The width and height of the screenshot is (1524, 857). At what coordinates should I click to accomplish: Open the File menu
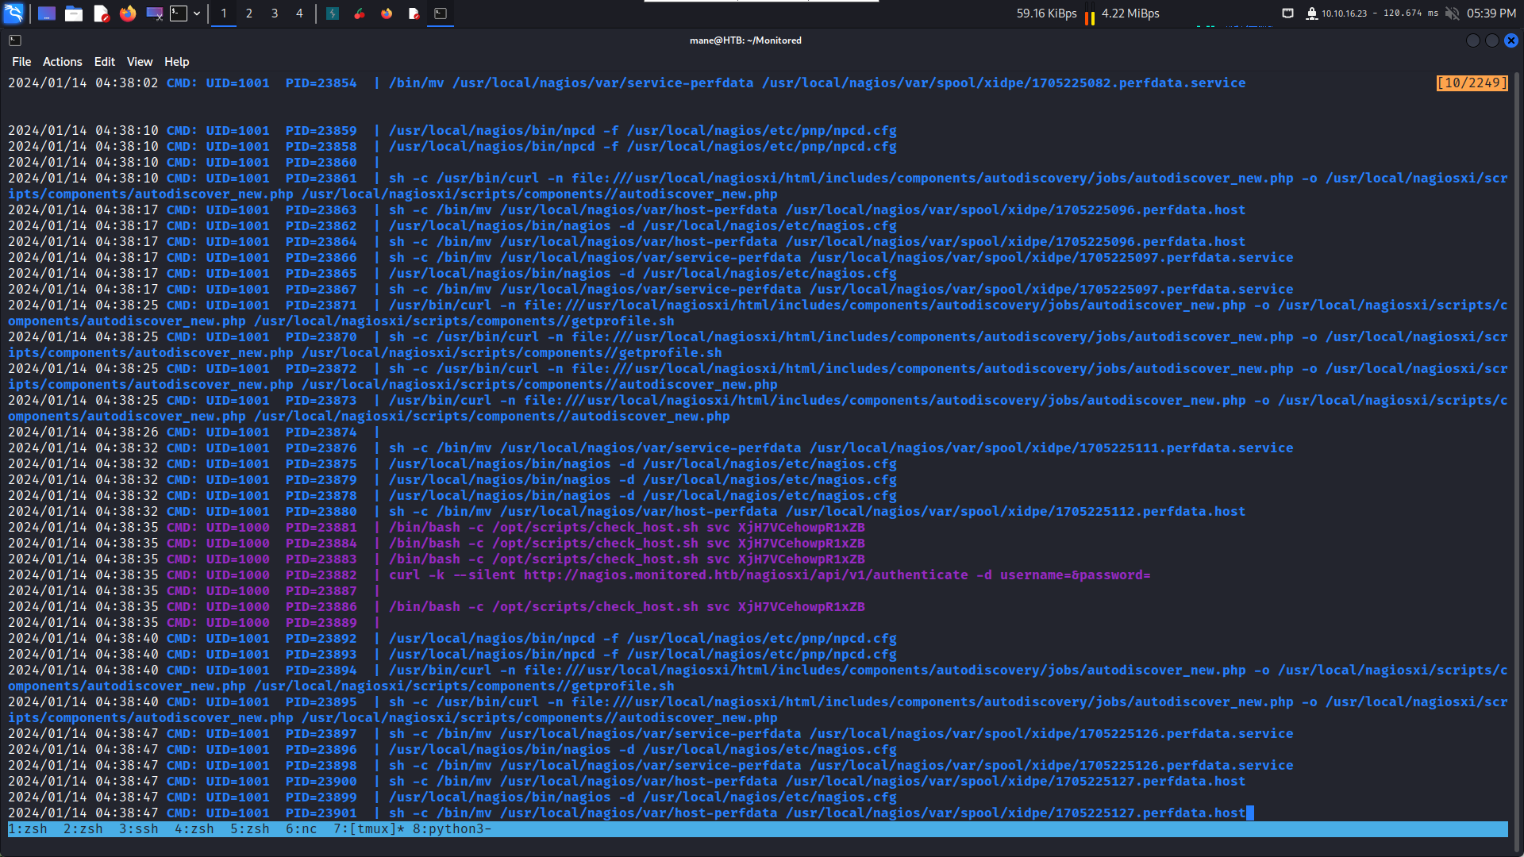(x=21, y=62)
